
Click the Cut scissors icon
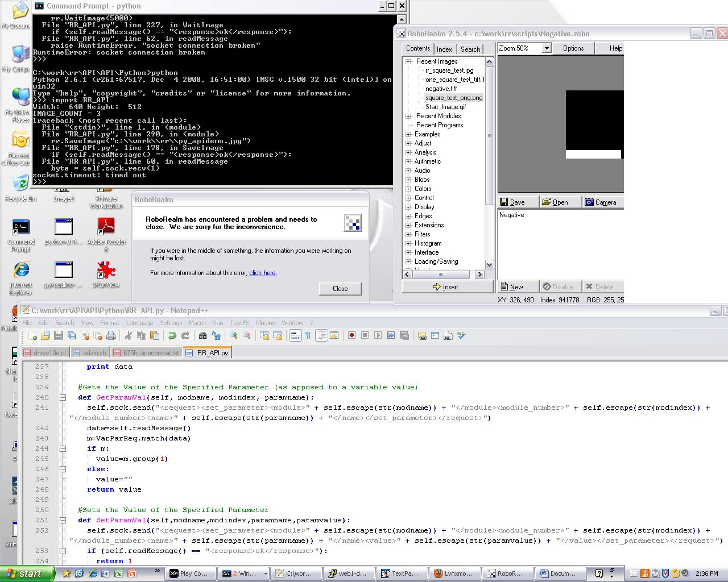tap(129, 335)
